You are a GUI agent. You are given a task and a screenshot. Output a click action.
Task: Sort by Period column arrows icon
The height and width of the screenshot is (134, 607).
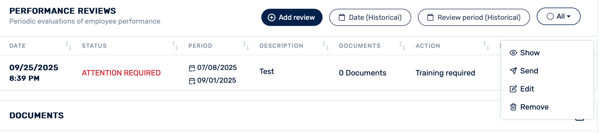click(x=246, y=46)
